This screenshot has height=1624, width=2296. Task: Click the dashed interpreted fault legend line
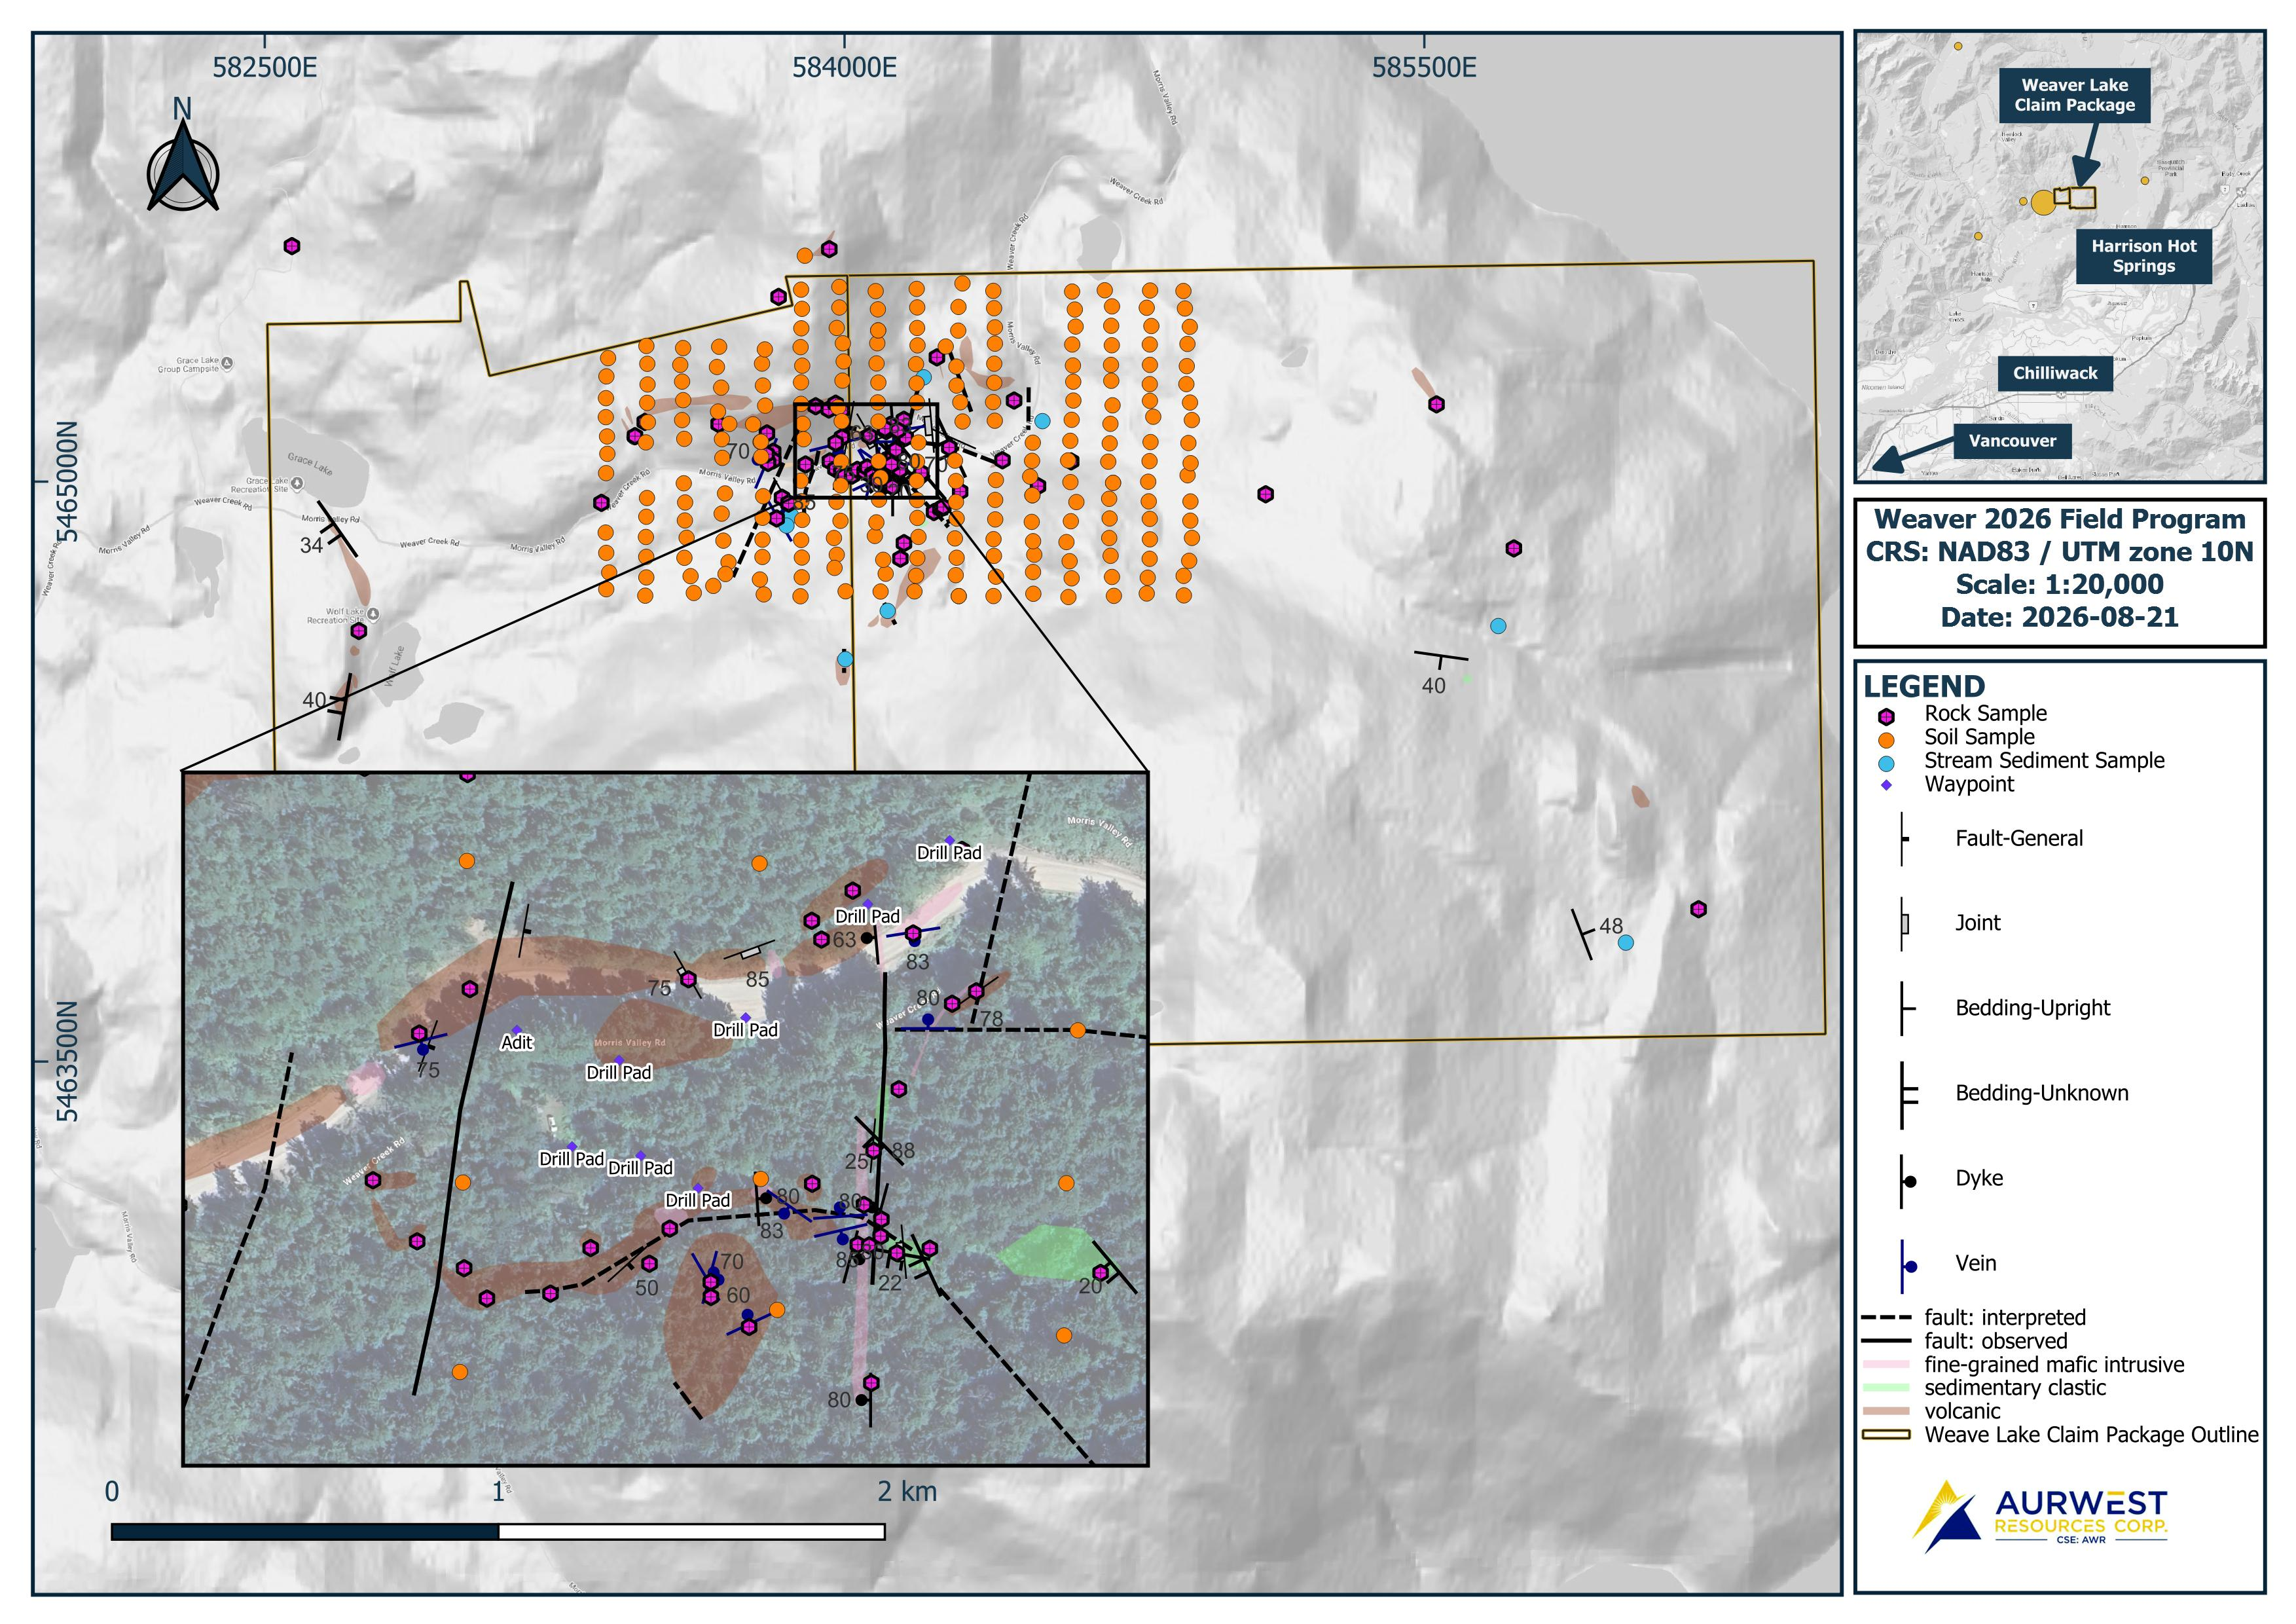(1886, 1318)
